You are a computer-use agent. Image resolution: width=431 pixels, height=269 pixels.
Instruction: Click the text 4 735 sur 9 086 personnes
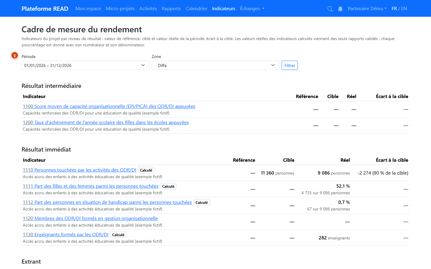(326, 193)
